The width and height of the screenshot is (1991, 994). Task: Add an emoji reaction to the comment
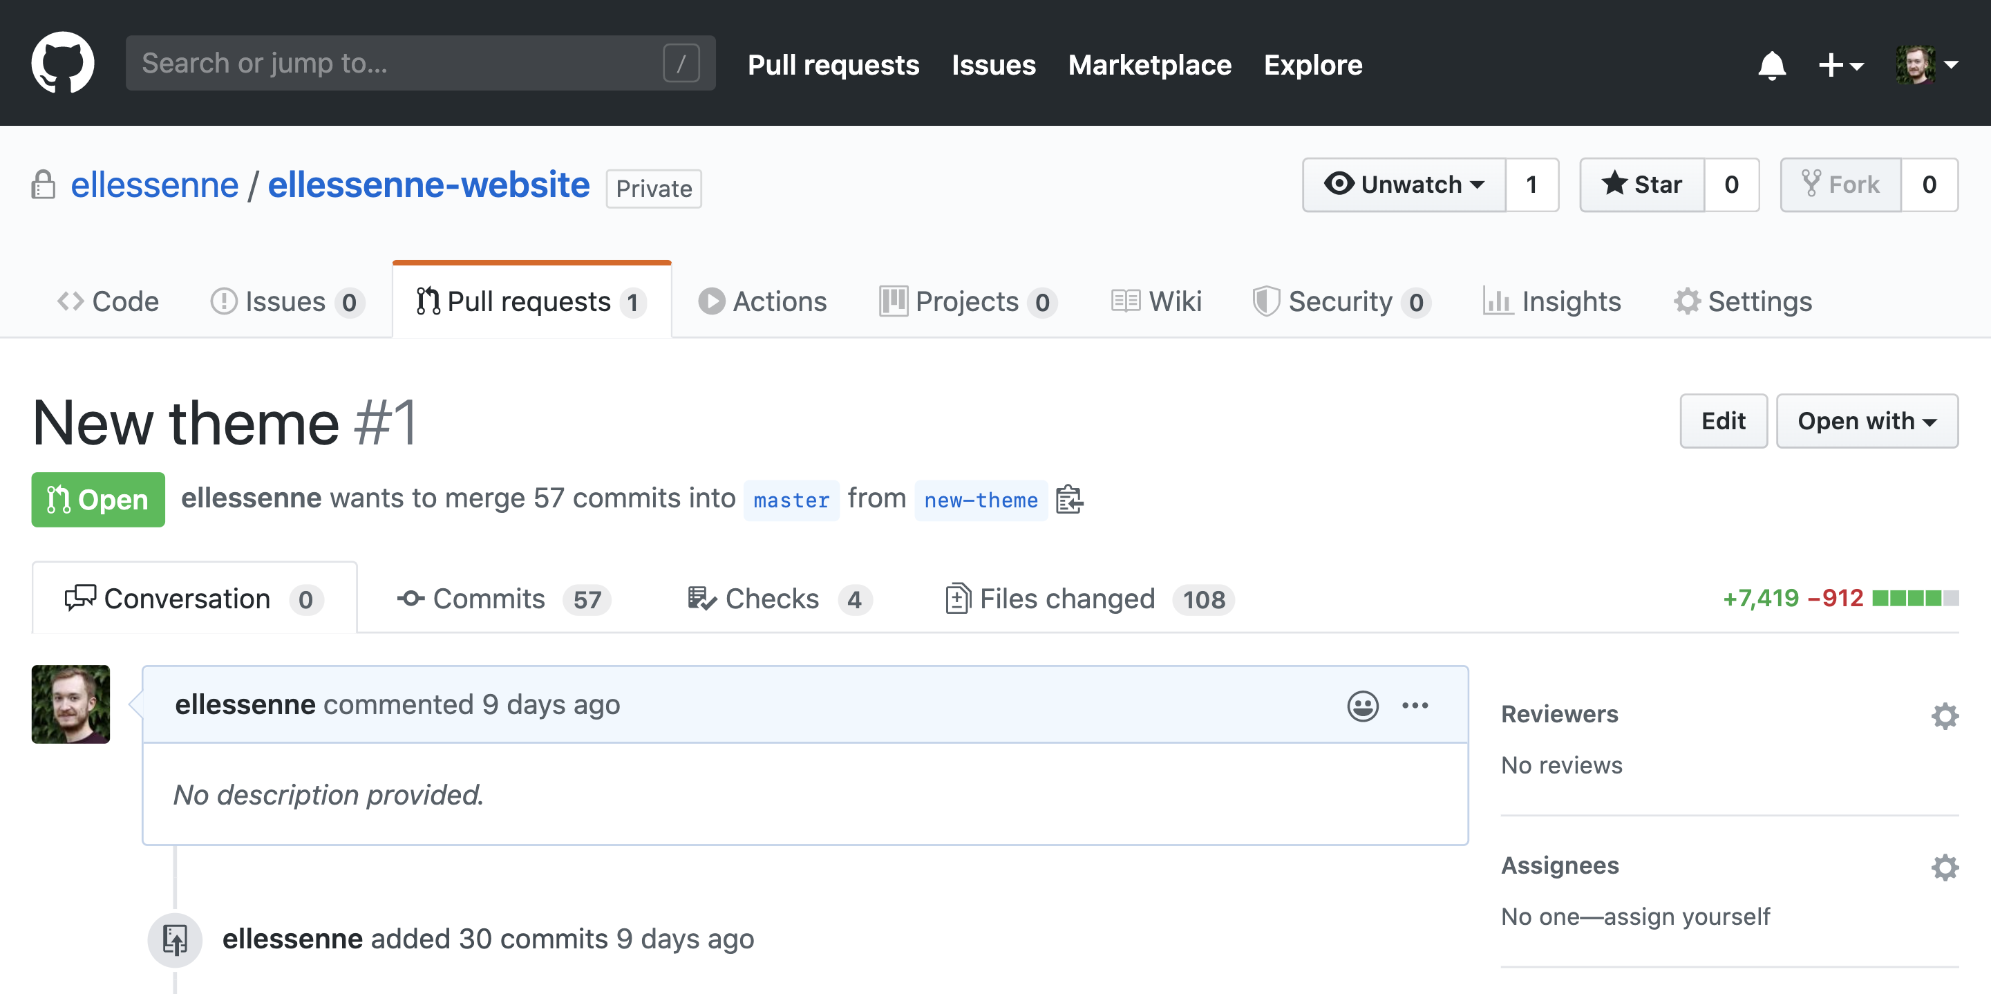(1362, 705)
